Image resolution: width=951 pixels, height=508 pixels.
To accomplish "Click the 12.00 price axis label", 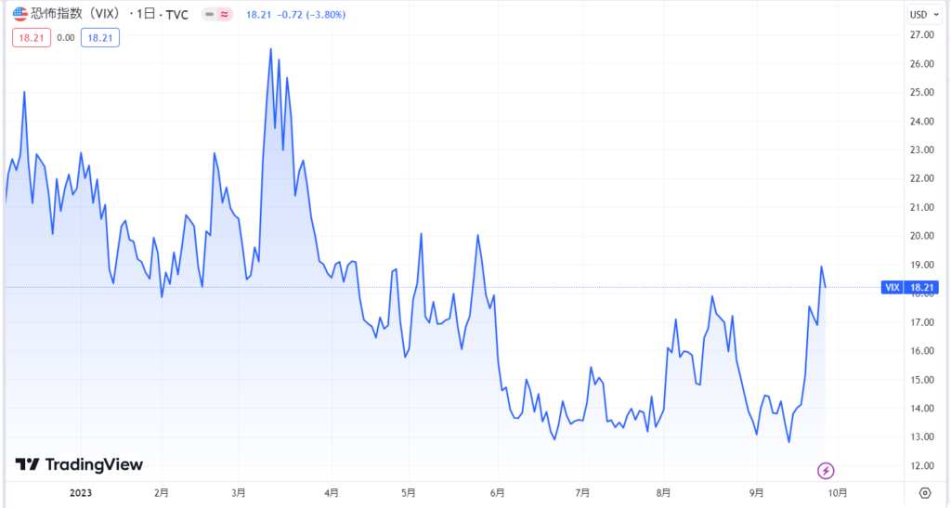I will coord(922,465).
